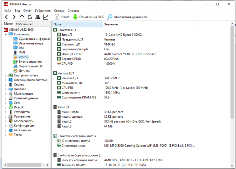
Task: Open the Справка menu
Action: (73, 11)
